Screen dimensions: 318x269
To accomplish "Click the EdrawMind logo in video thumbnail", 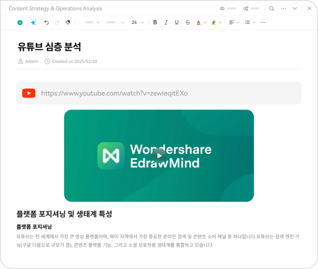I will click(111, 156).
